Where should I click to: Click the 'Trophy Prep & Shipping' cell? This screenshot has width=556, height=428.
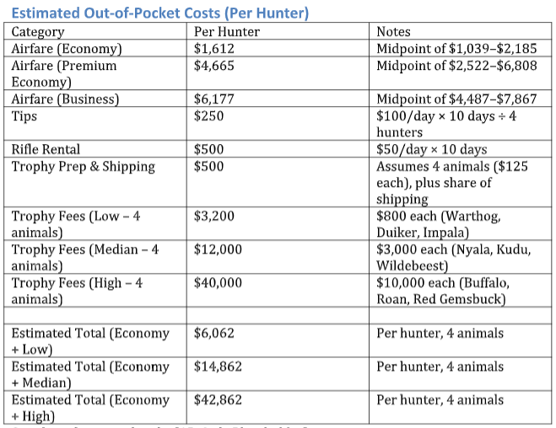click(84, 166)
